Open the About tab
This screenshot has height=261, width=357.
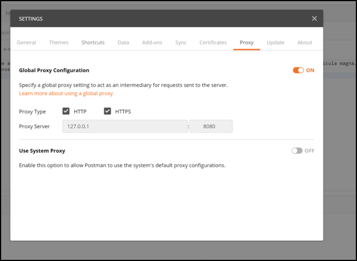[305, 42]
